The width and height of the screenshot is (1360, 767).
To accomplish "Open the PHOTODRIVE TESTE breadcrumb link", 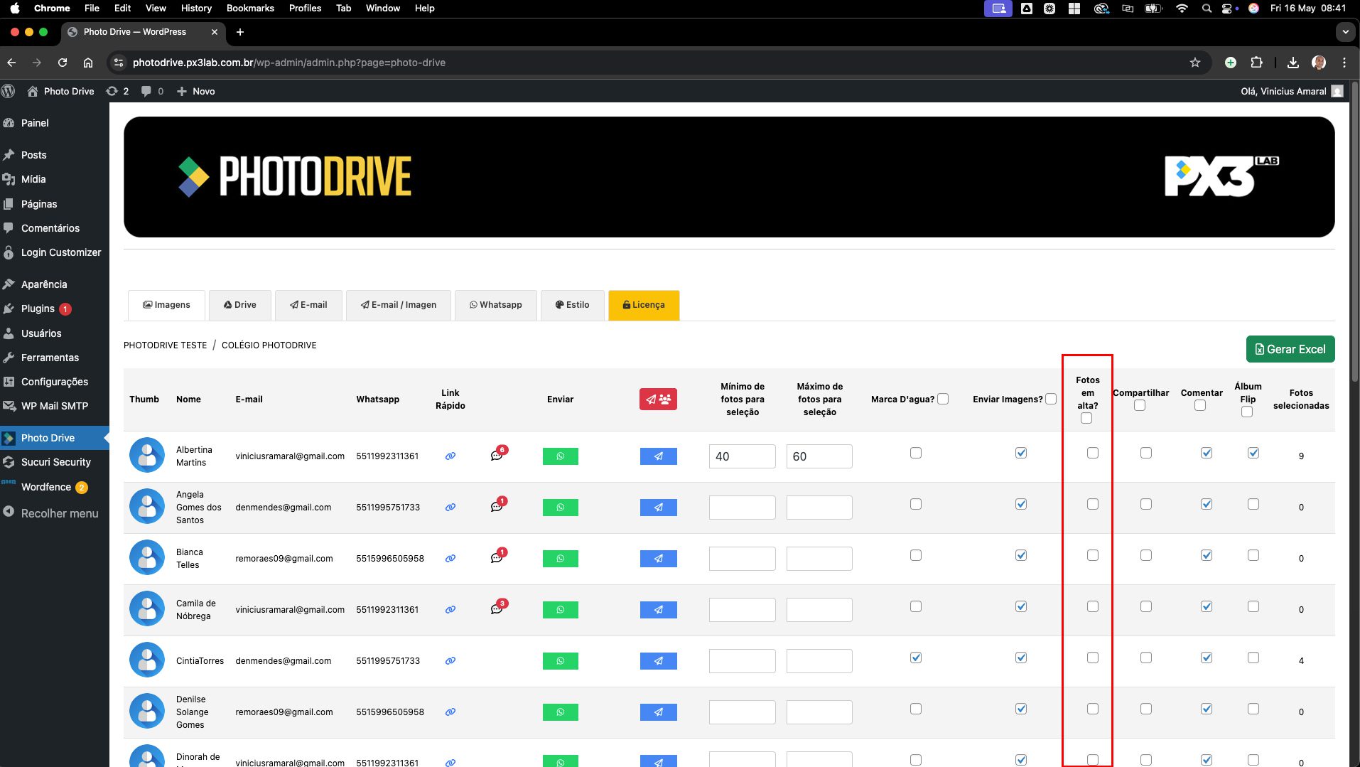I will [x=165, y=345].
